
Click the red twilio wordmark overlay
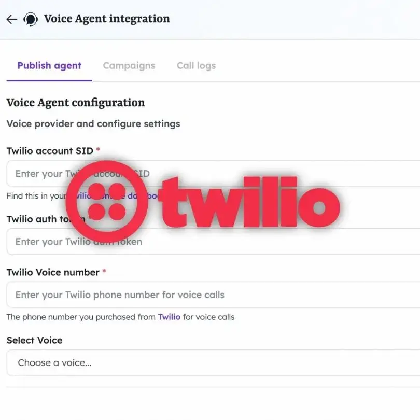point(249,202)
